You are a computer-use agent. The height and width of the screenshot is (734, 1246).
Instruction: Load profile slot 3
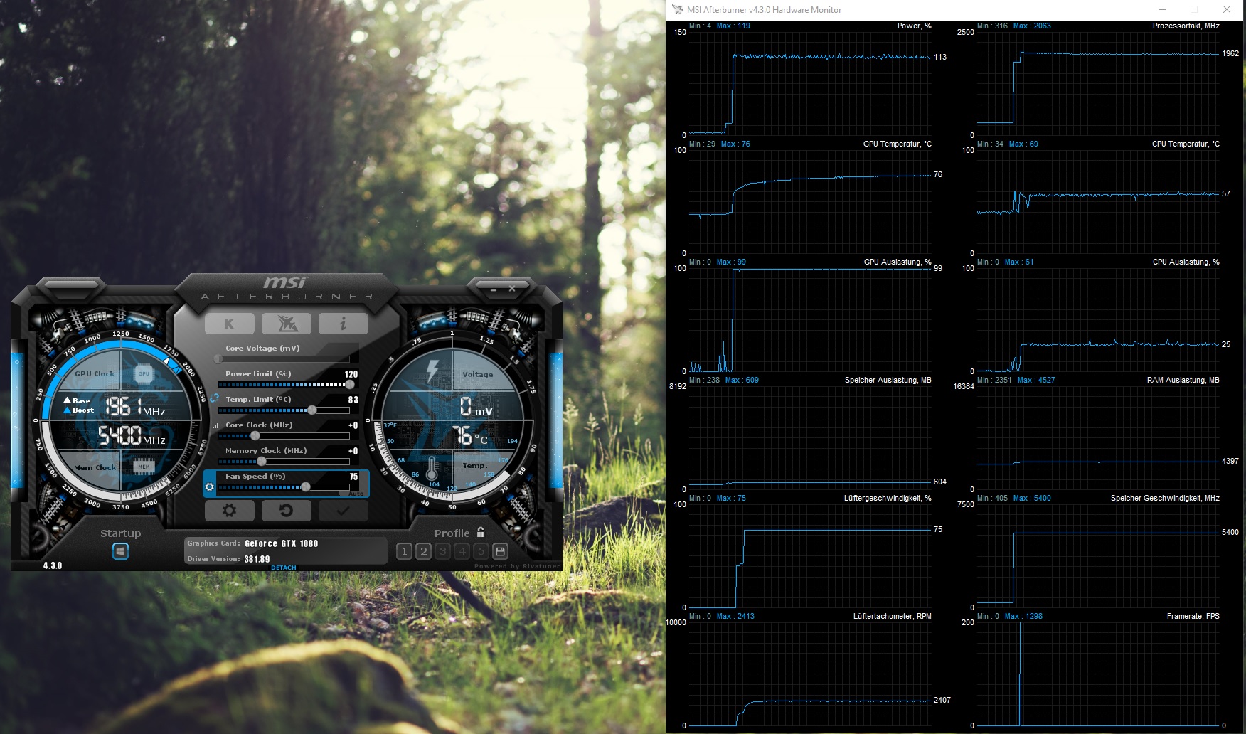442,551
